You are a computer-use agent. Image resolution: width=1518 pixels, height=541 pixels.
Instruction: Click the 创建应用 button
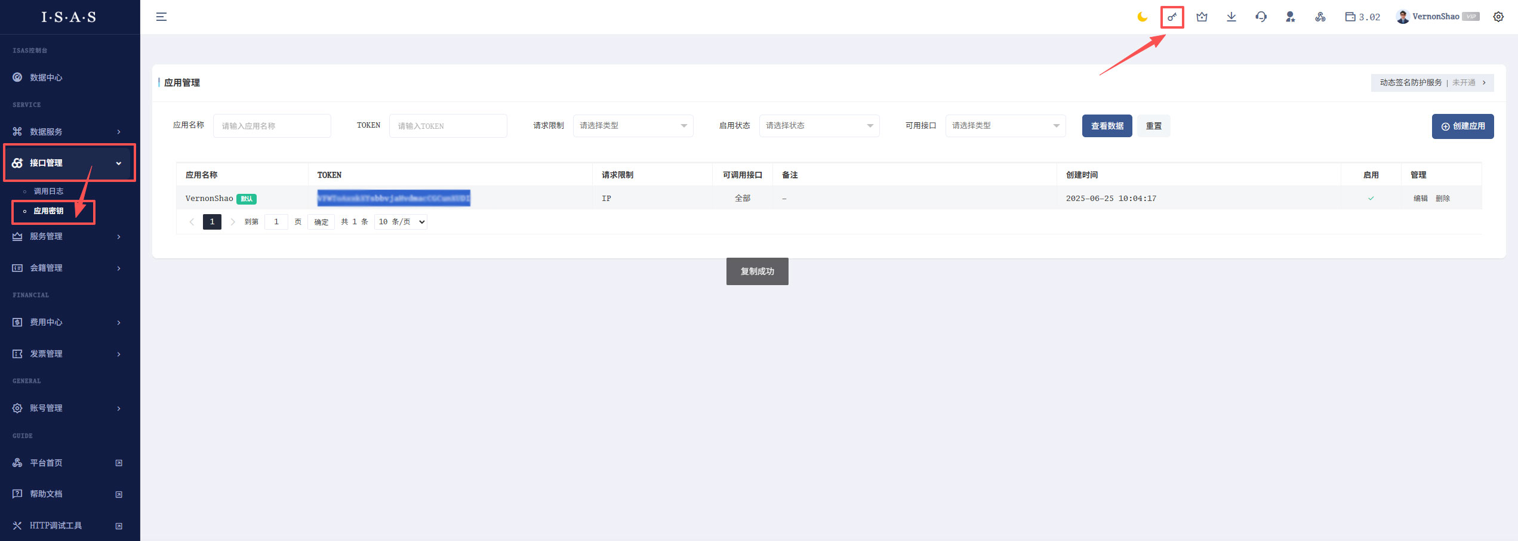point(1462,126)
